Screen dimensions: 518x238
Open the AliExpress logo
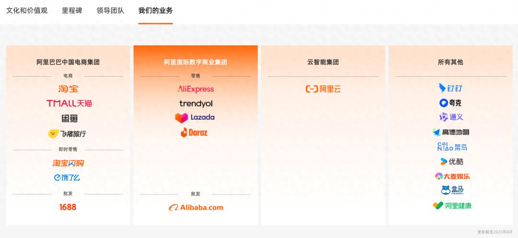click(x=196, y=89)
